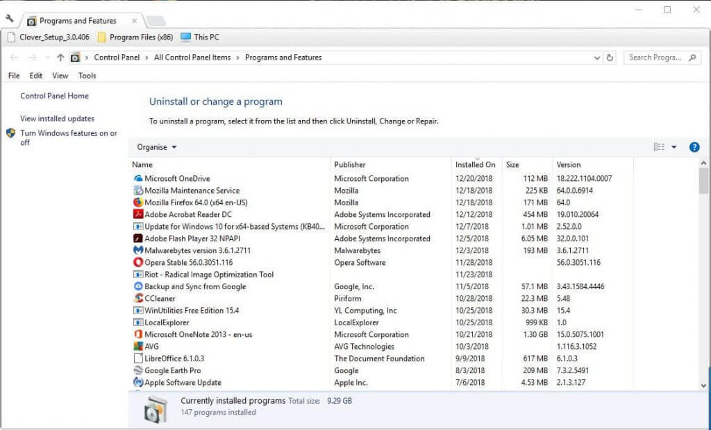The image size is (711, 430).
Task: Click Turn Windows features on or off
Action: pos(69,138)
